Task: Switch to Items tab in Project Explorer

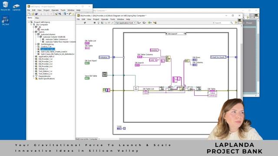Action: point(30,18)
